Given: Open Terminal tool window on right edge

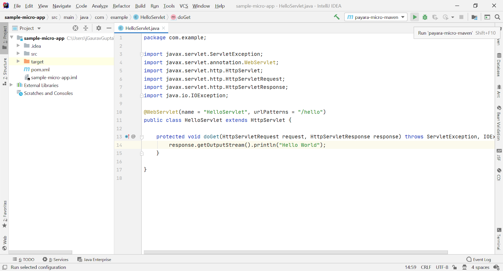Looking at the screenshot, I should (x=499, y=239).
